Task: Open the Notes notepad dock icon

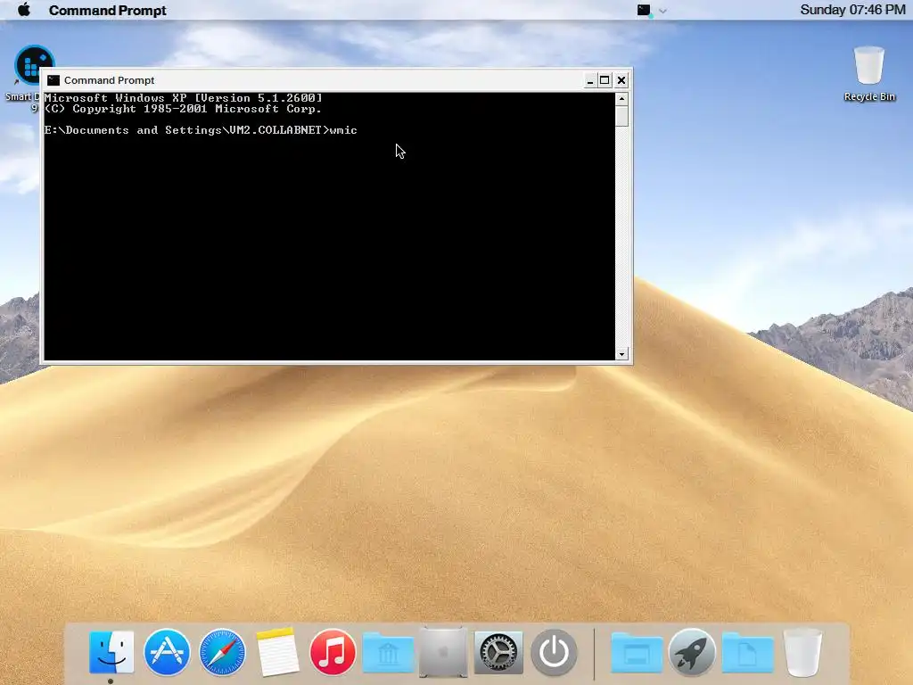Action: coord(277,652)
